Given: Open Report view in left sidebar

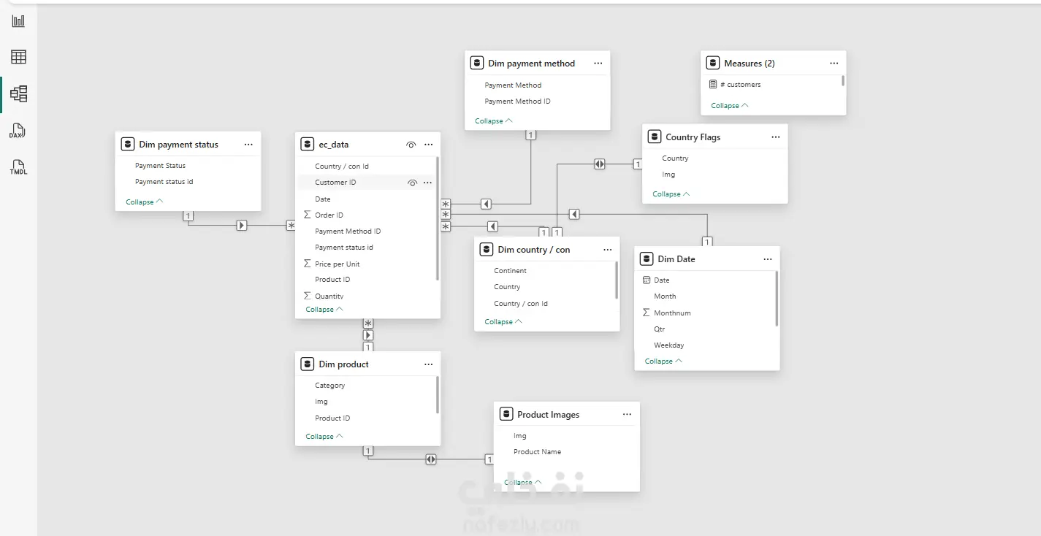Looking at the screenshot, I should 18,20.
